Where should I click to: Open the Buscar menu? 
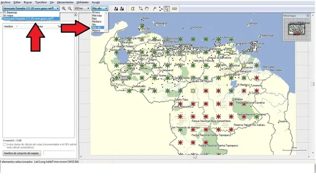point(28,2)
